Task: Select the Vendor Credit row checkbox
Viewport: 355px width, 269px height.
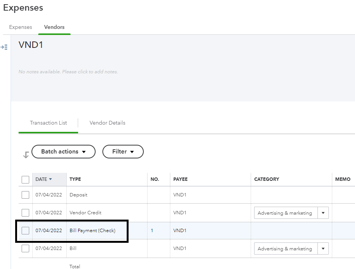Action: click(25, 213)
